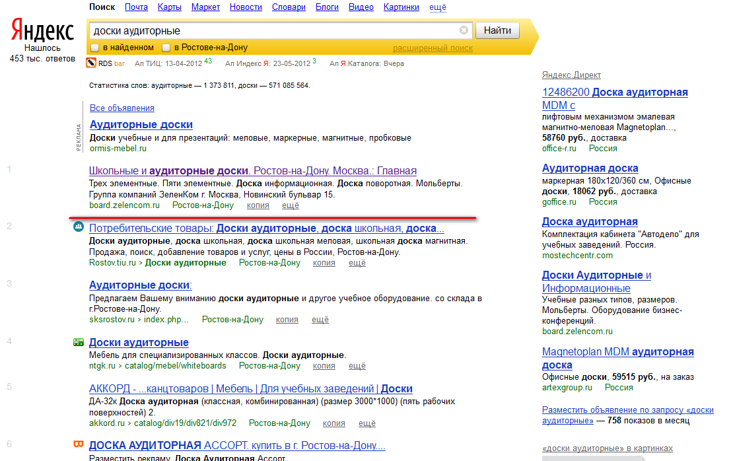This screenshot has height=461, width=731.
Task: View "копия" of sksrostov.ru result
Action: 287,320
